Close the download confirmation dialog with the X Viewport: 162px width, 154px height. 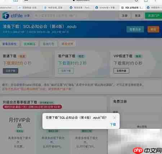[114, 117]
